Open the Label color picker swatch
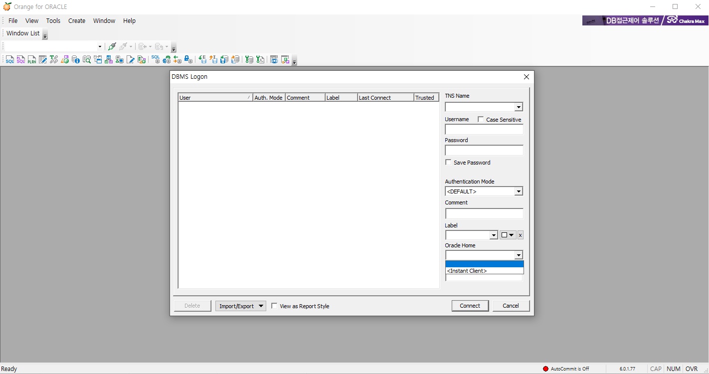The height and width of the screenshot is (374, 709). (508, 235)
